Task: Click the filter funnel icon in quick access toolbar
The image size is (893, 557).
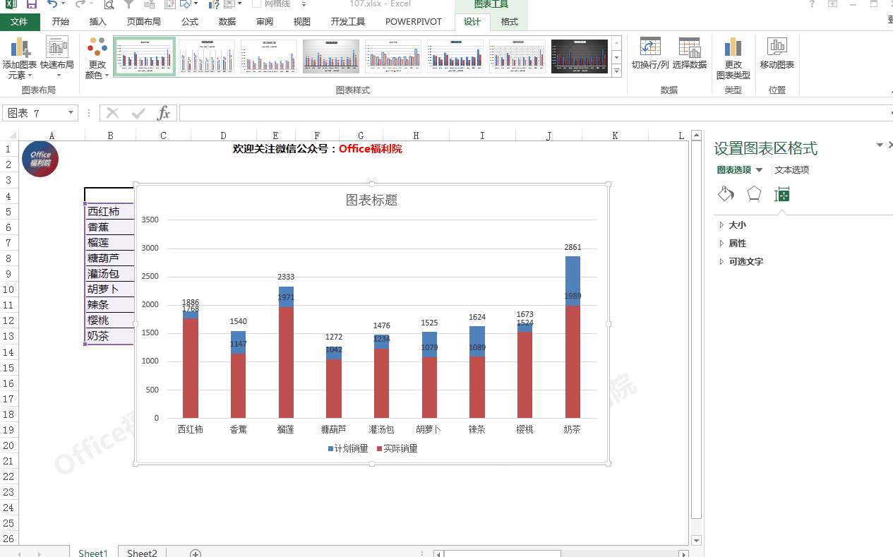Action: (129, 4)
